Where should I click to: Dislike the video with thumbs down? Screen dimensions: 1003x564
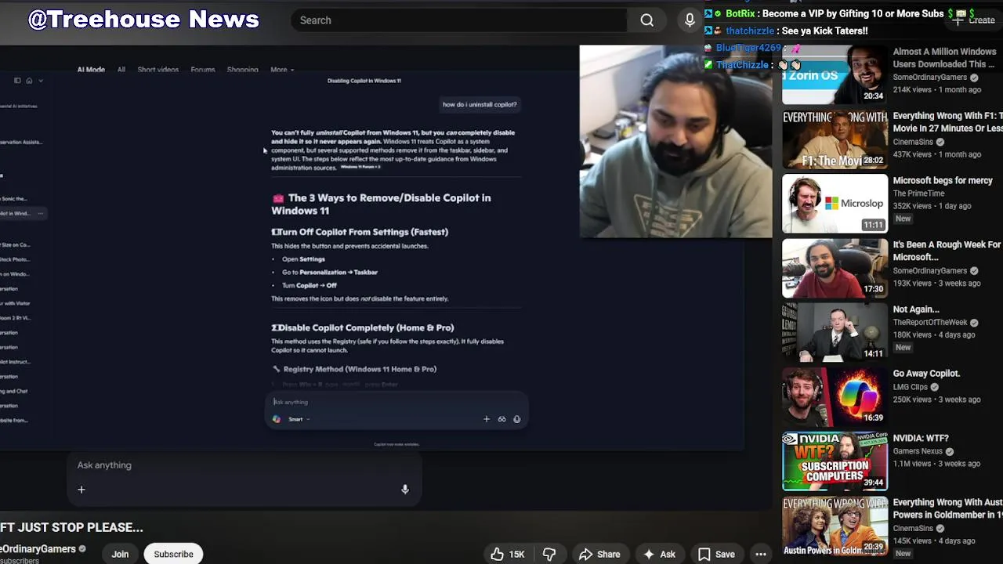click(549, 554)
